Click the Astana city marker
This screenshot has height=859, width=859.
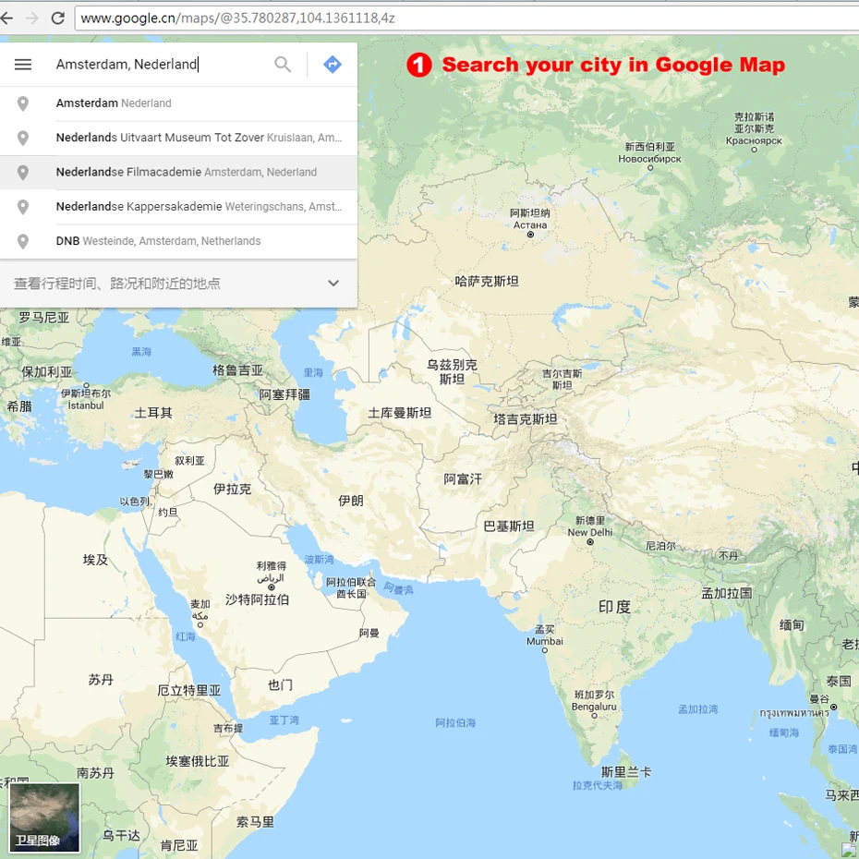pyautogui.click(x=530, y=235)
